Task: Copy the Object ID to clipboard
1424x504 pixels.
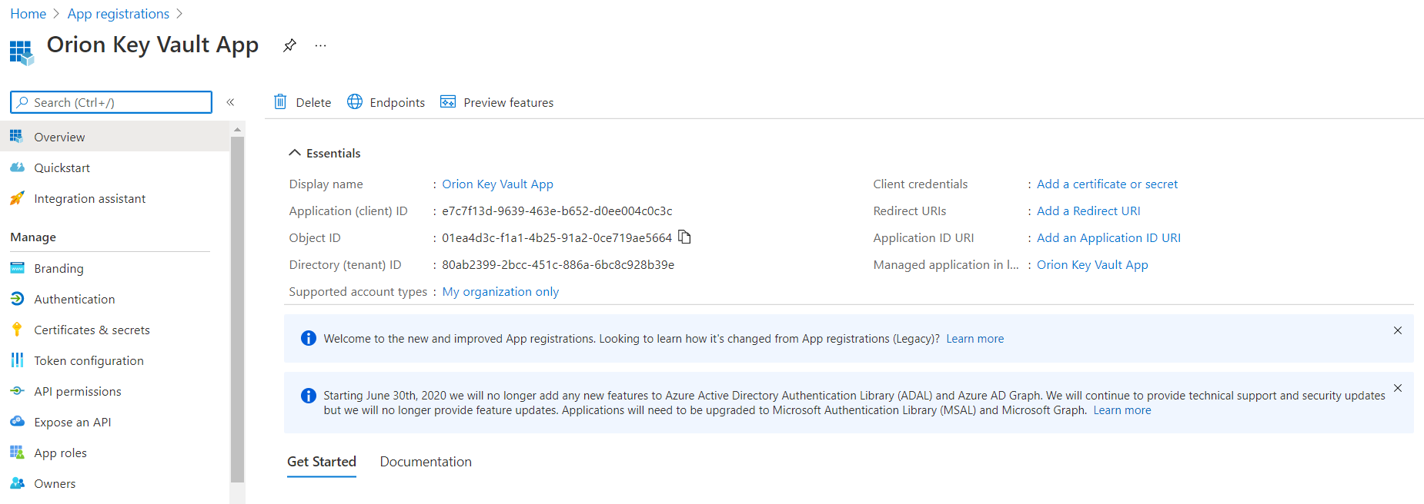Action: click(684, 237)
